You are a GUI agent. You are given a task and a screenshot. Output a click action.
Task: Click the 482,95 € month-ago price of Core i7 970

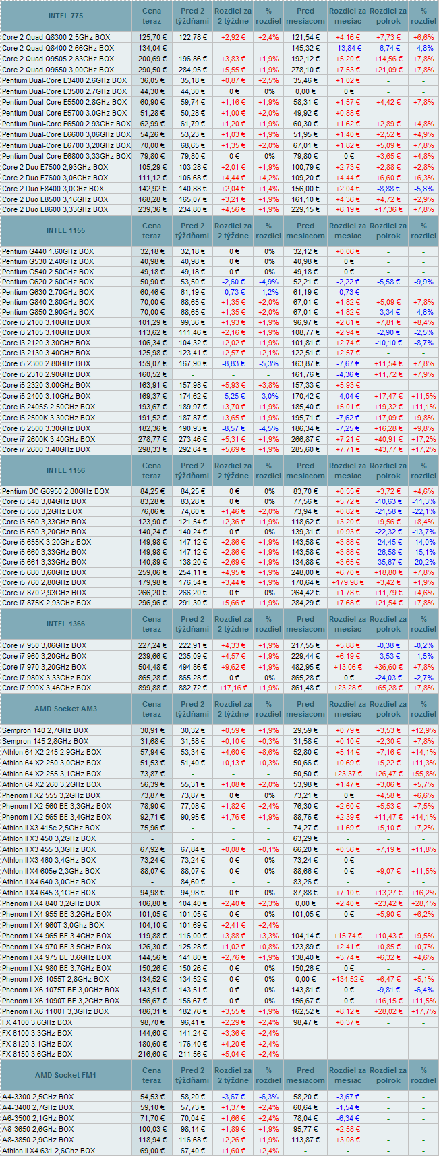[x=305, y=667]
